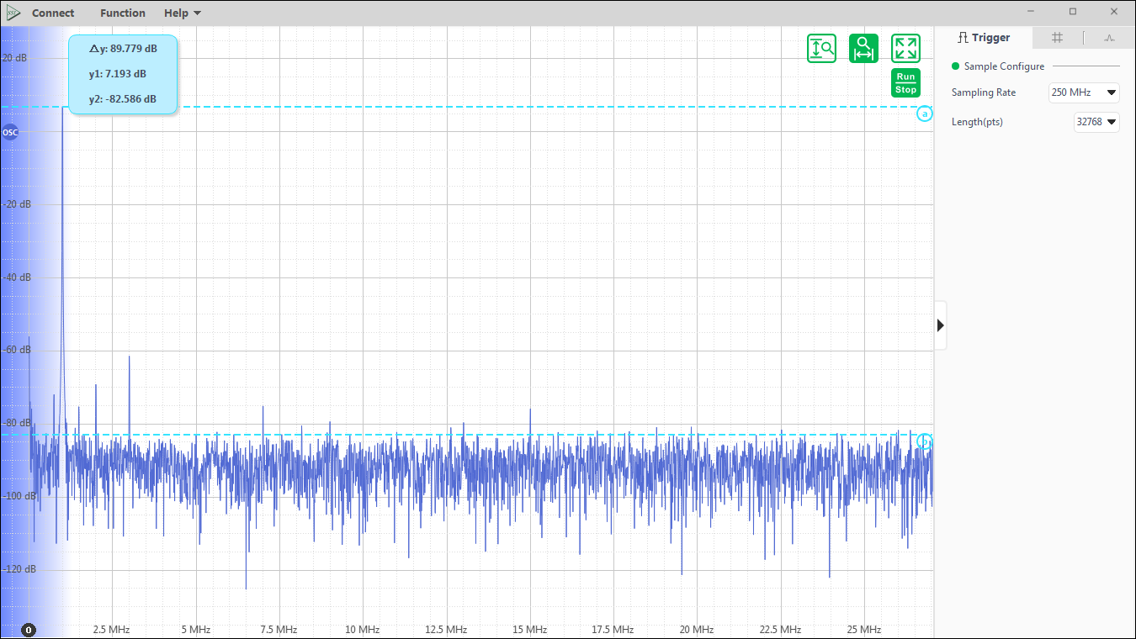Image resolution: width=1136 pixels, height=639 pixels.
Task: Switch to the Trigger tab
Action: pos(984,37)
